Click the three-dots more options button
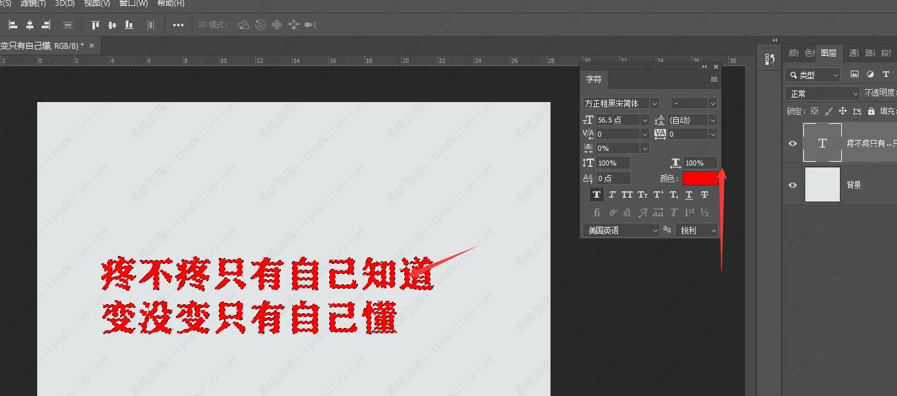 (178, 25)
